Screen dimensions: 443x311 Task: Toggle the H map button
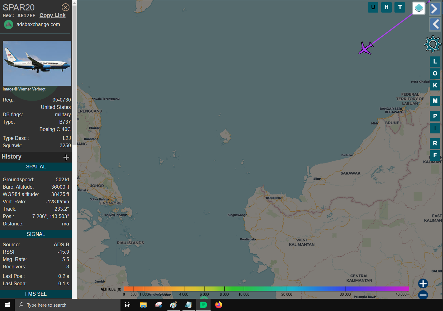[386, 7]
